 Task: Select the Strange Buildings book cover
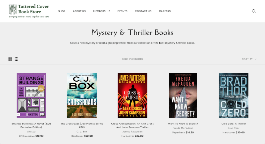pyautogui.click(x=31, y=96)
